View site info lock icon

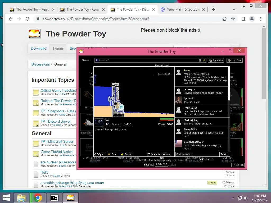point(38,19)
